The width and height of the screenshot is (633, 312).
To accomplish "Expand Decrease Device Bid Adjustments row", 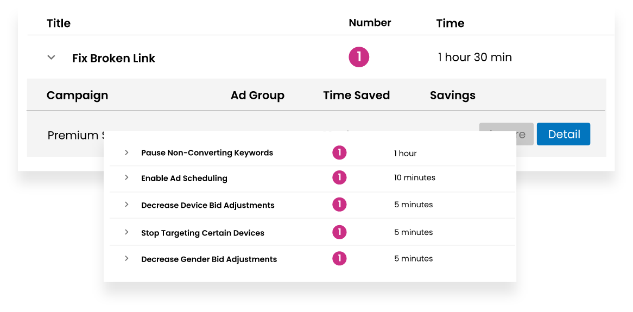I will 126,205.
